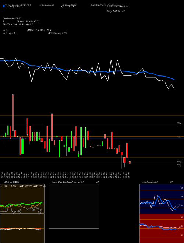The width and height of the screenshot is (184, 243).
Task: Click the 'SI 14/5: 33.45 / 47.71' value
Action: pos(28,21)
